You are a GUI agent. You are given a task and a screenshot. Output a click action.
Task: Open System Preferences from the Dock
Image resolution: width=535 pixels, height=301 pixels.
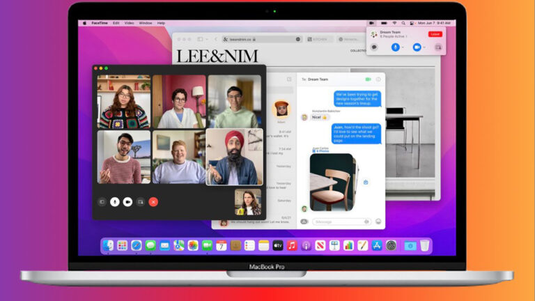pyautogui.click(x=391, y=246)
